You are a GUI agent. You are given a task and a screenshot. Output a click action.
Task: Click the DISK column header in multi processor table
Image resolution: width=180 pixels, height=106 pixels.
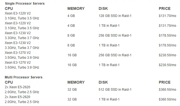tap(103, 82)
